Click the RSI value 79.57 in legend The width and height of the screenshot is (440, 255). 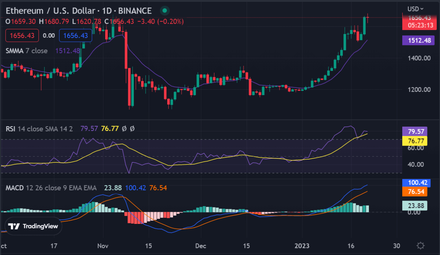(89, 129)
